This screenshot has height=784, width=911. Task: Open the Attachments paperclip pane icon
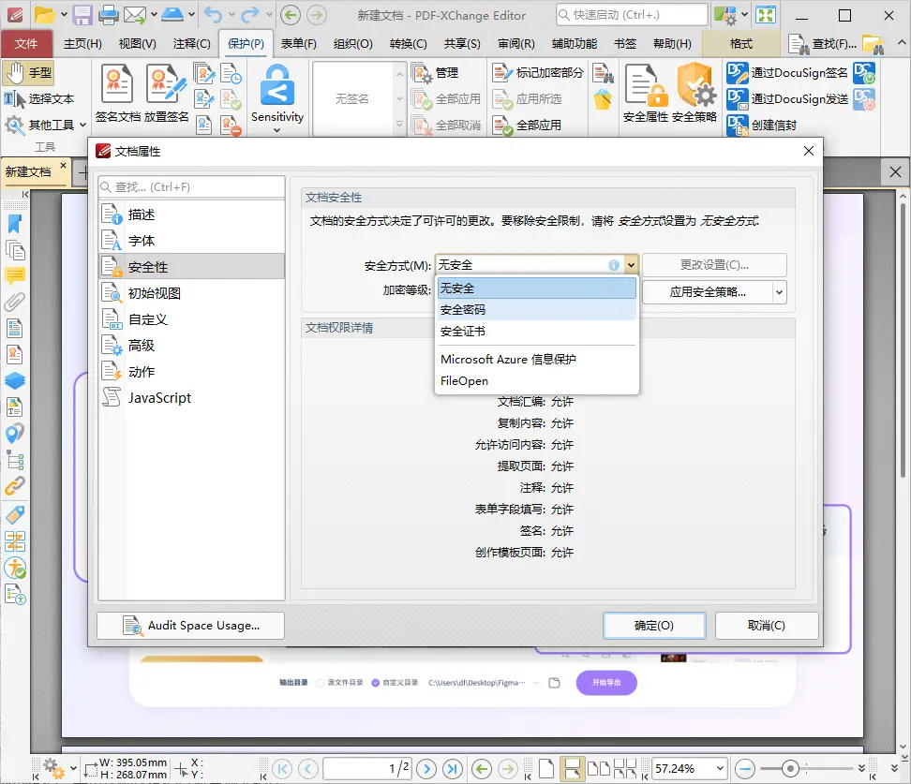[15, 302]
